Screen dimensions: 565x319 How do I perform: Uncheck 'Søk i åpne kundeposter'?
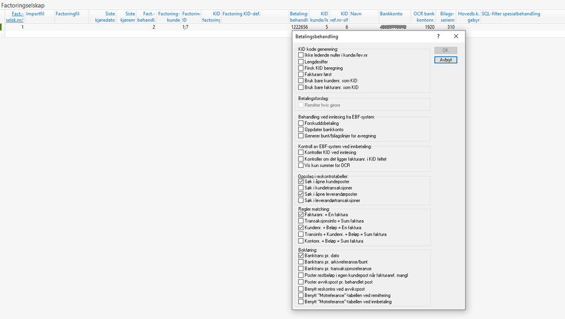301,182
